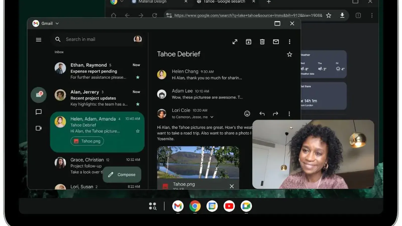Open the Tahoe.png attachment chip
The image size is (402, 226).
click(87, 141)
